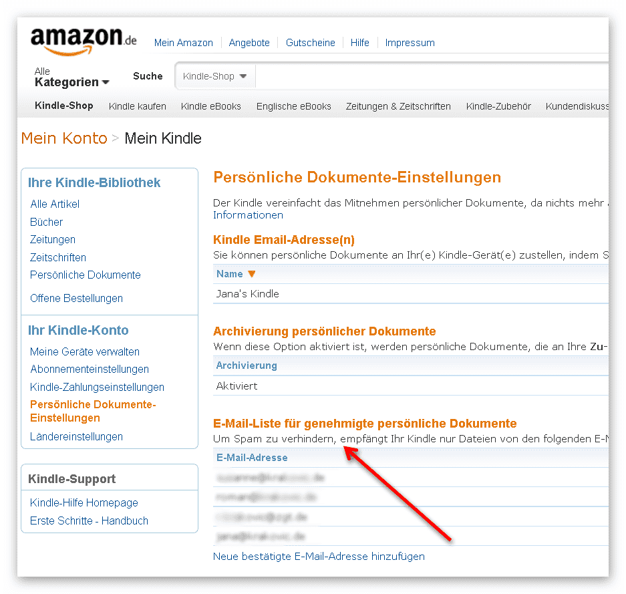
Task: Select the Kindle eBooks tab
Action: point(211,106)
